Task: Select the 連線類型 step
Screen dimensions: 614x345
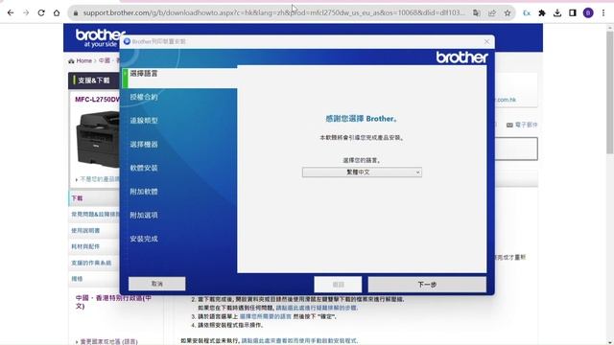Action: point(144,121)
